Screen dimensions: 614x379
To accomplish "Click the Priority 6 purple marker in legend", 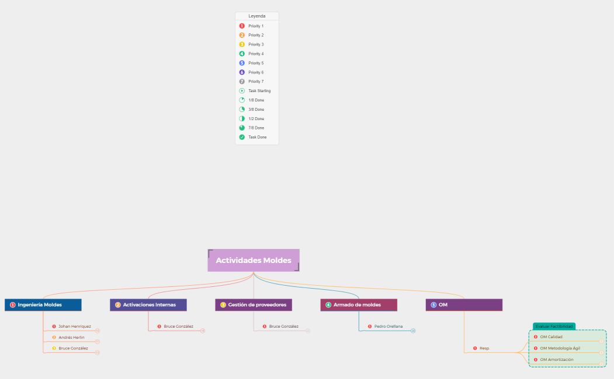I will 242,72.
